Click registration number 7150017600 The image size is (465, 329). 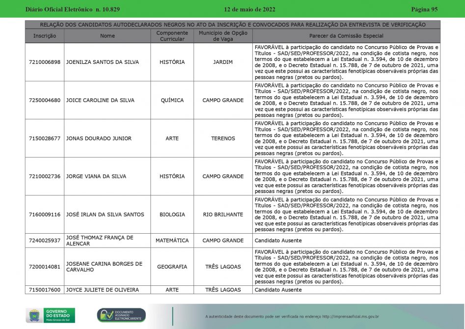[x=45, y=290]
